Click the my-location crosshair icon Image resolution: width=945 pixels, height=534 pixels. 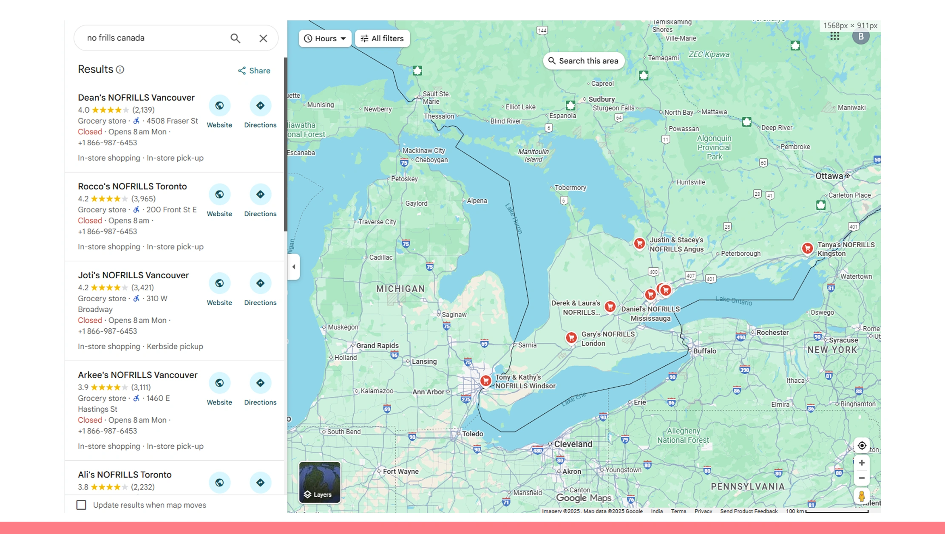[862, 445]
